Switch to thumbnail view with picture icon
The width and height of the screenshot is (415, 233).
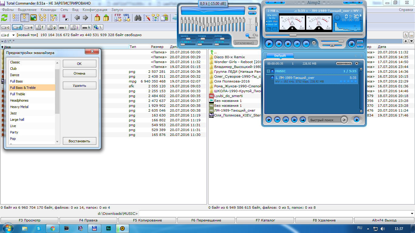(x=33, y=18)
